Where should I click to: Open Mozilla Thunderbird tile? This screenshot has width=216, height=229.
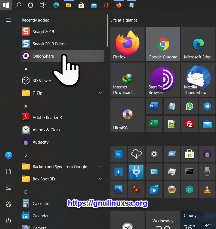click(198, 79)
